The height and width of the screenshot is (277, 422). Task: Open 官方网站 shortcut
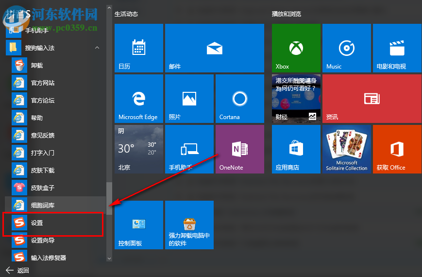point(55,83)
